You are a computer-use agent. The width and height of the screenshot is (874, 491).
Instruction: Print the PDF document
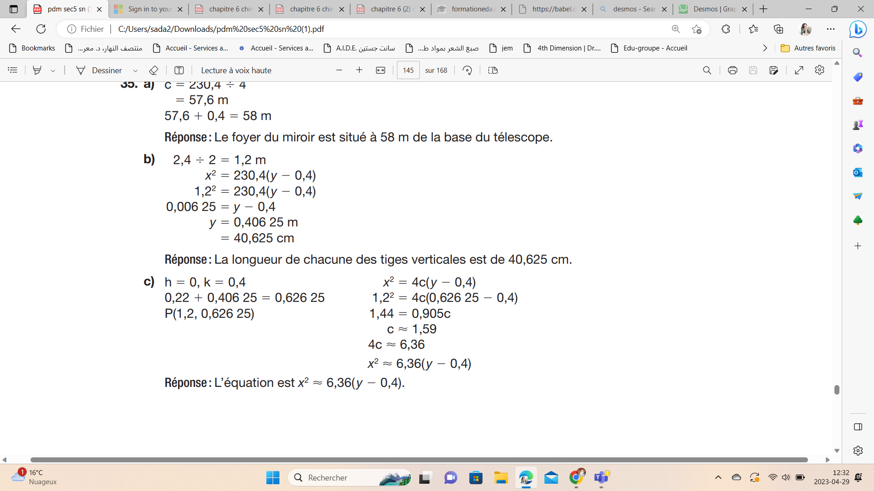pyautogui.click(x=732, y=70)
